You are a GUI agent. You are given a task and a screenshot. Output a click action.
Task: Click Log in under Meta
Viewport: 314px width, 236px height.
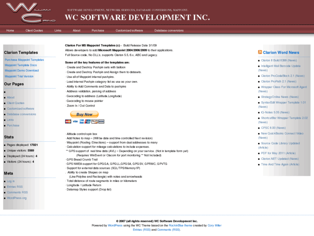point(11,181)
